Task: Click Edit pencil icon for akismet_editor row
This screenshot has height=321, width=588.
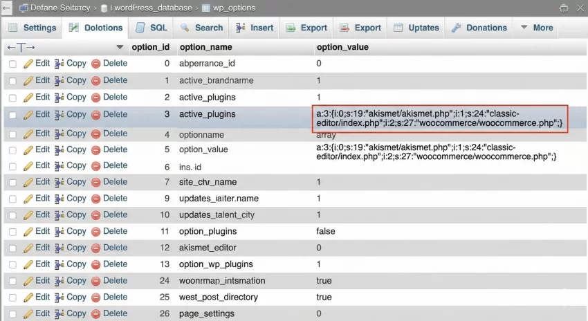Action: tap(28, 248)
